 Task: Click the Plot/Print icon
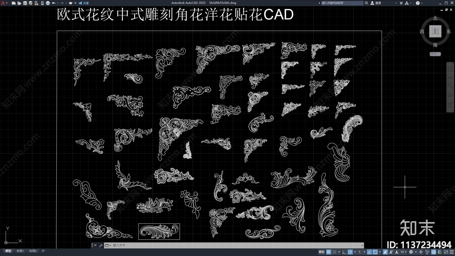pyautogui.click(x=48, y=3)
